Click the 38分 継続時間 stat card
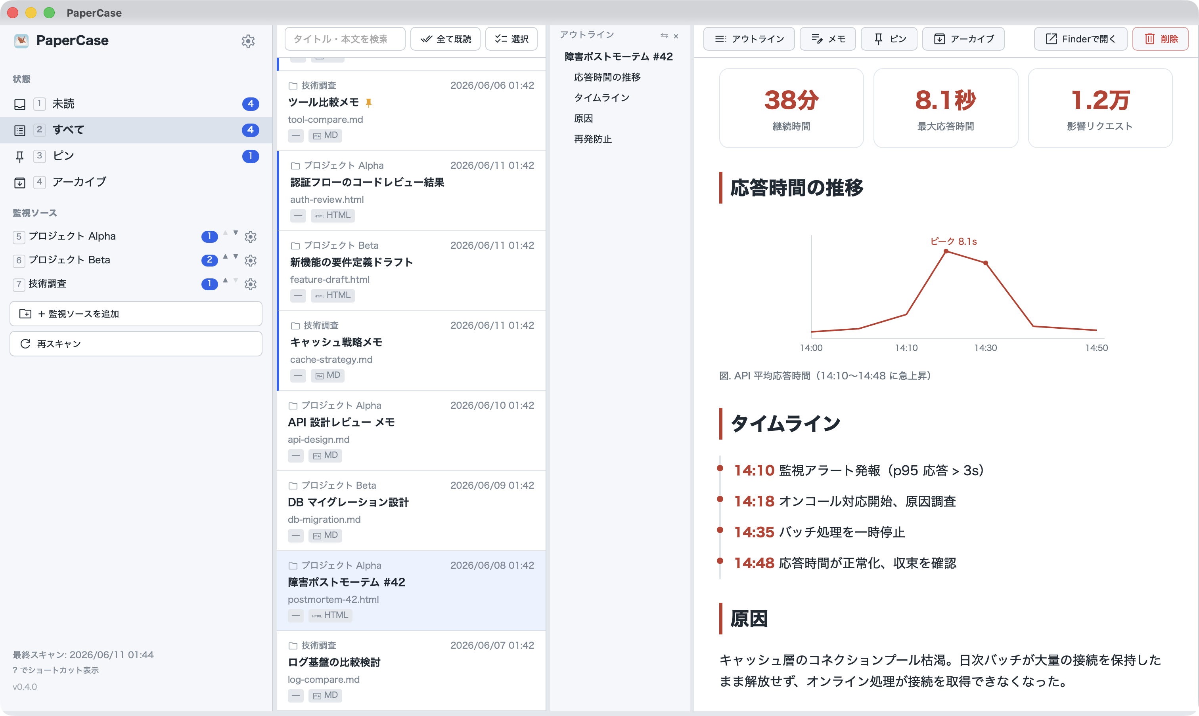 point(791,108)
